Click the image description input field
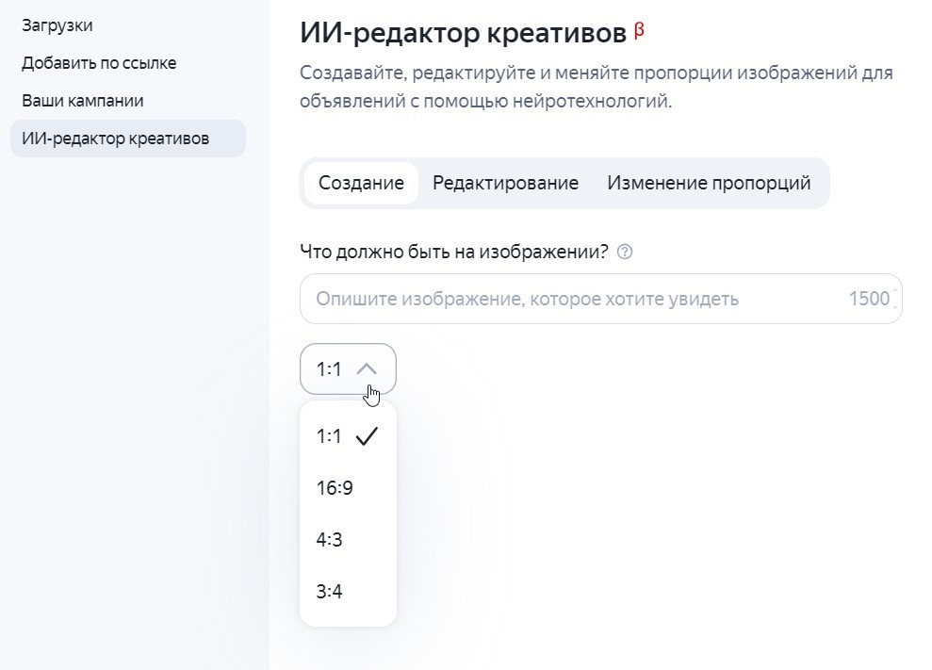The height and width of the screenshot is (670, 932). pyautogui.click(x=565, y=298)
